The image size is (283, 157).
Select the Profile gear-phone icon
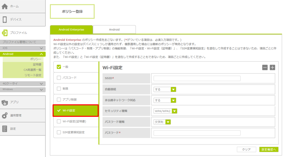[5, 33]
